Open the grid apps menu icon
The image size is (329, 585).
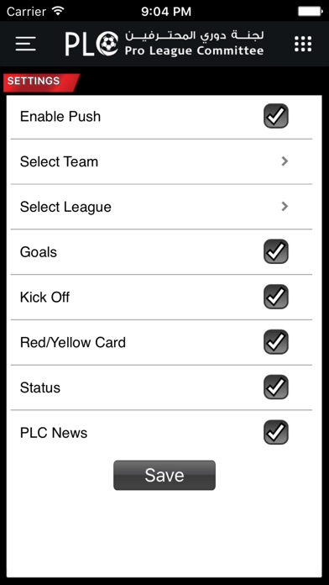coord(303,44)
